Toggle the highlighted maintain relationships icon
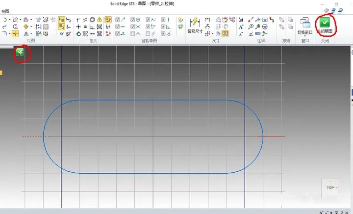The height and width of the screenshot is (214, 353). 108,20
